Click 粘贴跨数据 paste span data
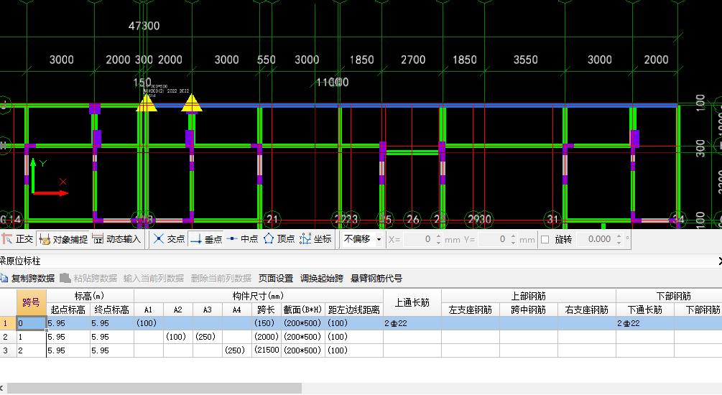The width and height of the screenshot is (722, 395). point(89,279)
